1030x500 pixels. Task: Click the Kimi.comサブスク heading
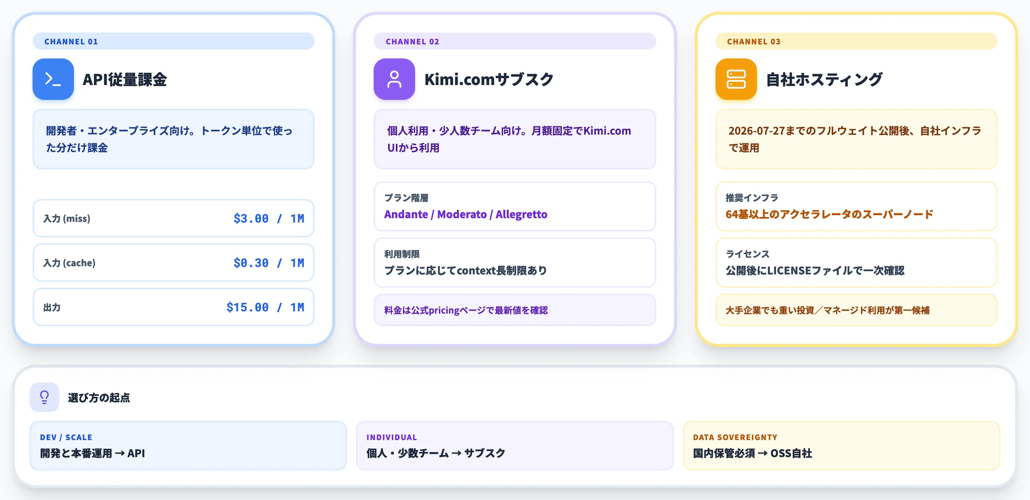489,80
